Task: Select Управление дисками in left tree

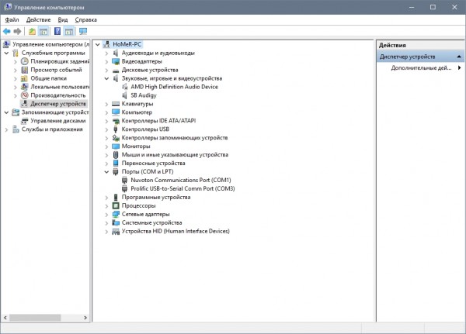Action: pyautogui.click(x=58, y=121)
